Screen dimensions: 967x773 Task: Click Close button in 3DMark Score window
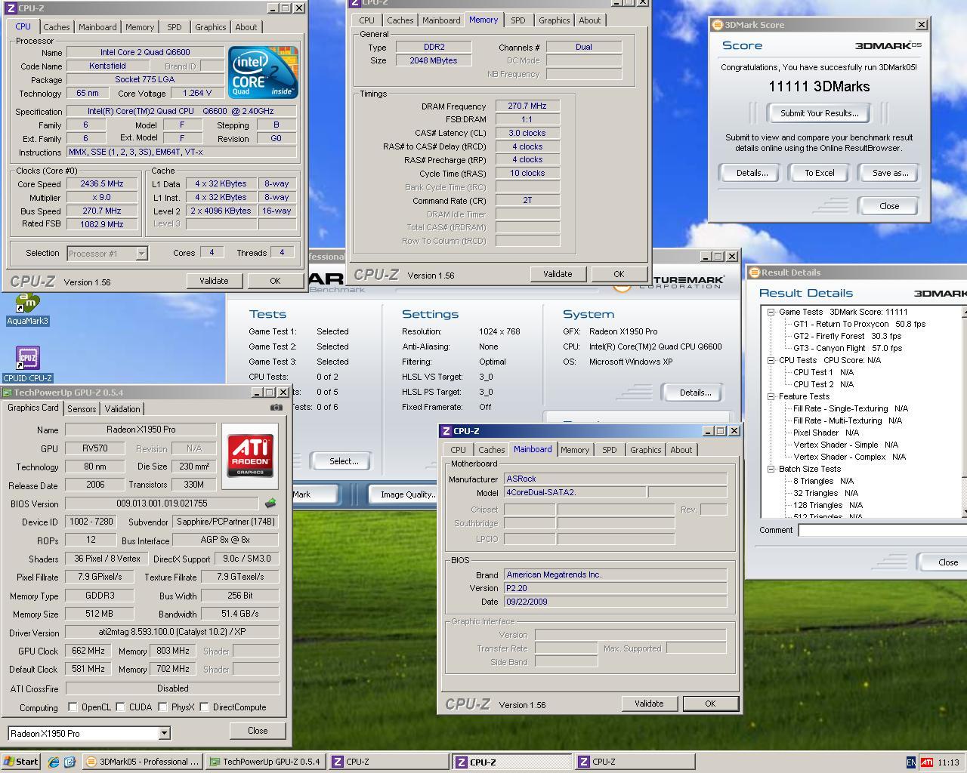[x=888, y=206]
